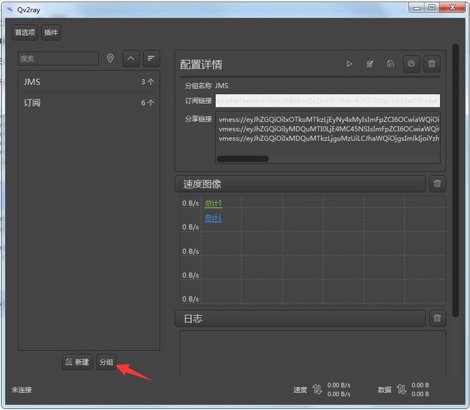Click the share links horizontal scrollbar
Image resolution: width=470 pixels, height=410 pixels.
[x=243, y=159]
